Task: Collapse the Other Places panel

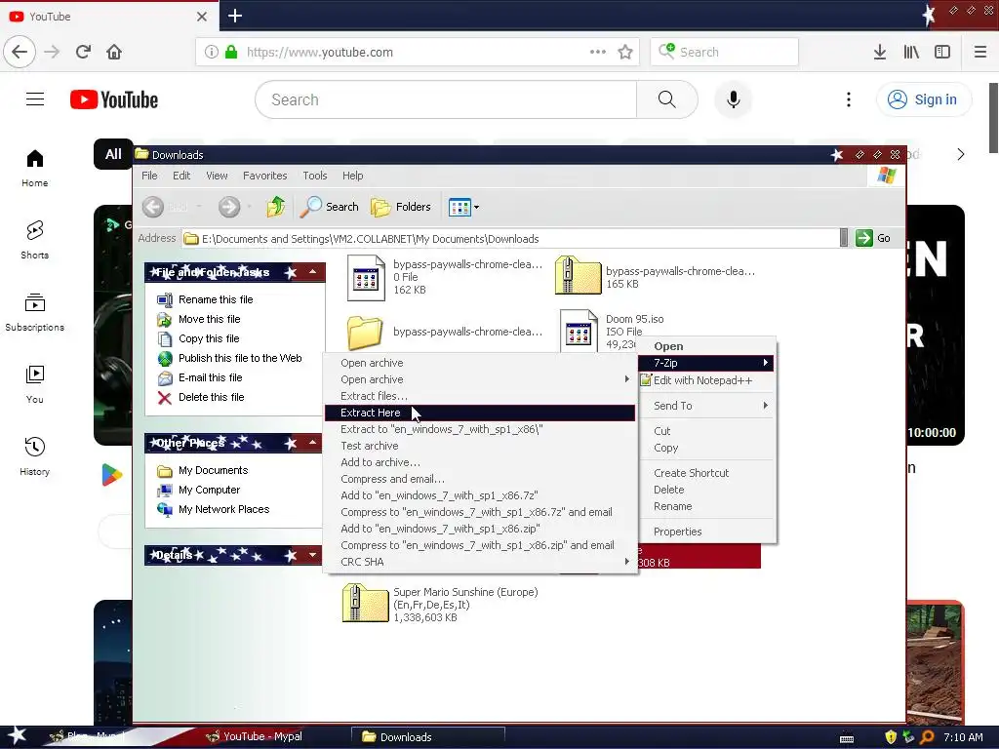Action: click(x=313, y=442)
